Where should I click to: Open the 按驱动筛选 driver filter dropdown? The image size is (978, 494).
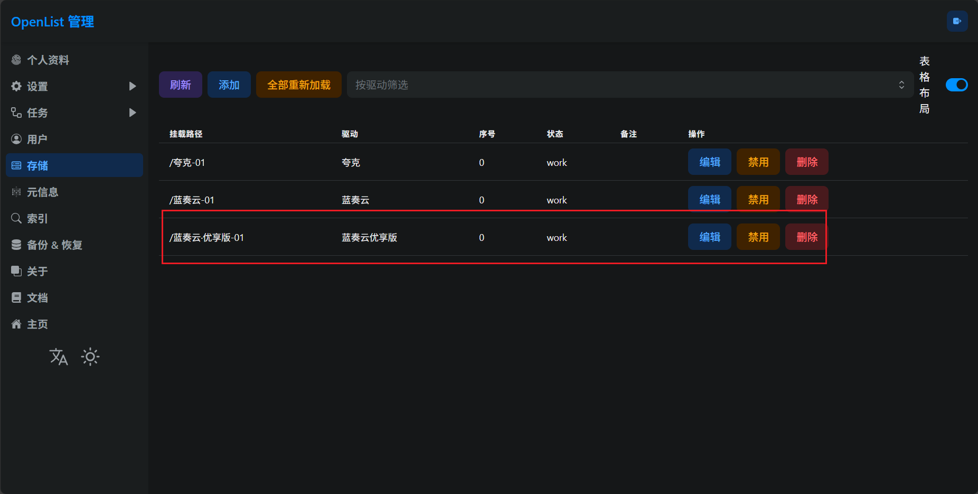click(629, 85)
